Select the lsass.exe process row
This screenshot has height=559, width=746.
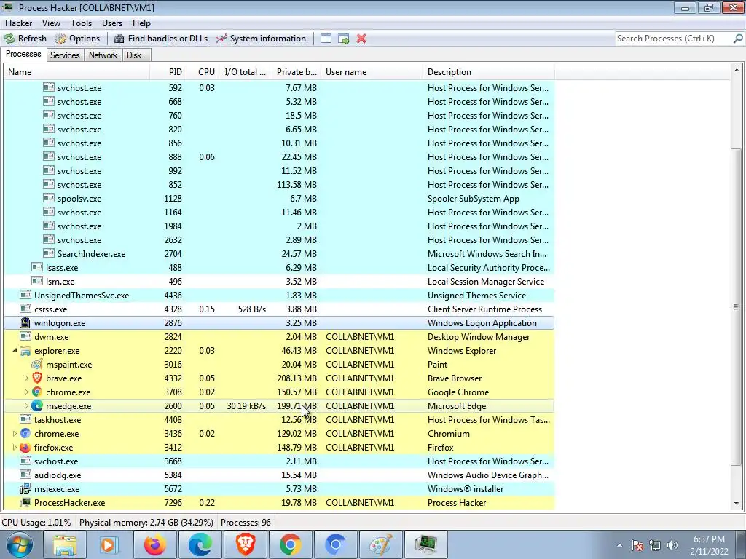point(279,268)
